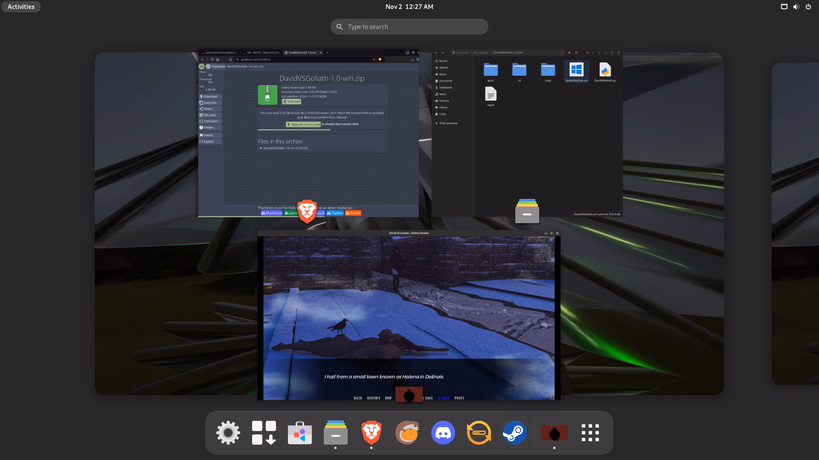
Task: Select DavidVSGoliath.py Python file in Files
Action: pos(605,72)
